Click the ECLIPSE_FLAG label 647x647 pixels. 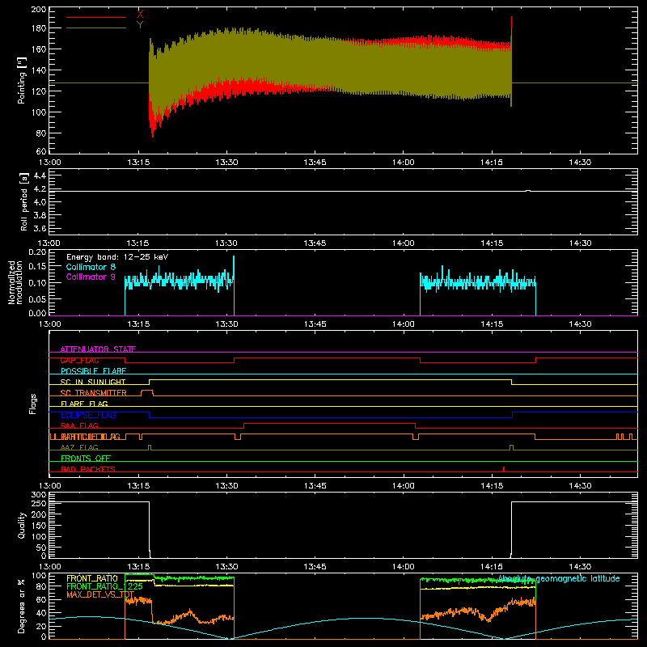(88, 415)
